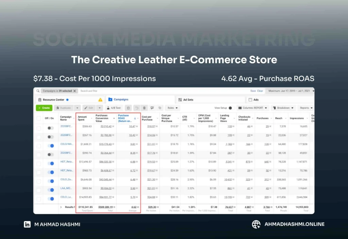Click the Clear link in filter bar

[260, 91]
